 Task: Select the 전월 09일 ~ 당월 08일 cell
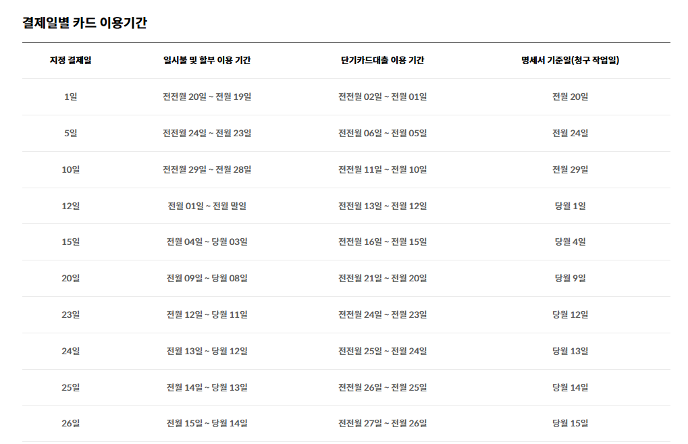(x=207, y=278)
